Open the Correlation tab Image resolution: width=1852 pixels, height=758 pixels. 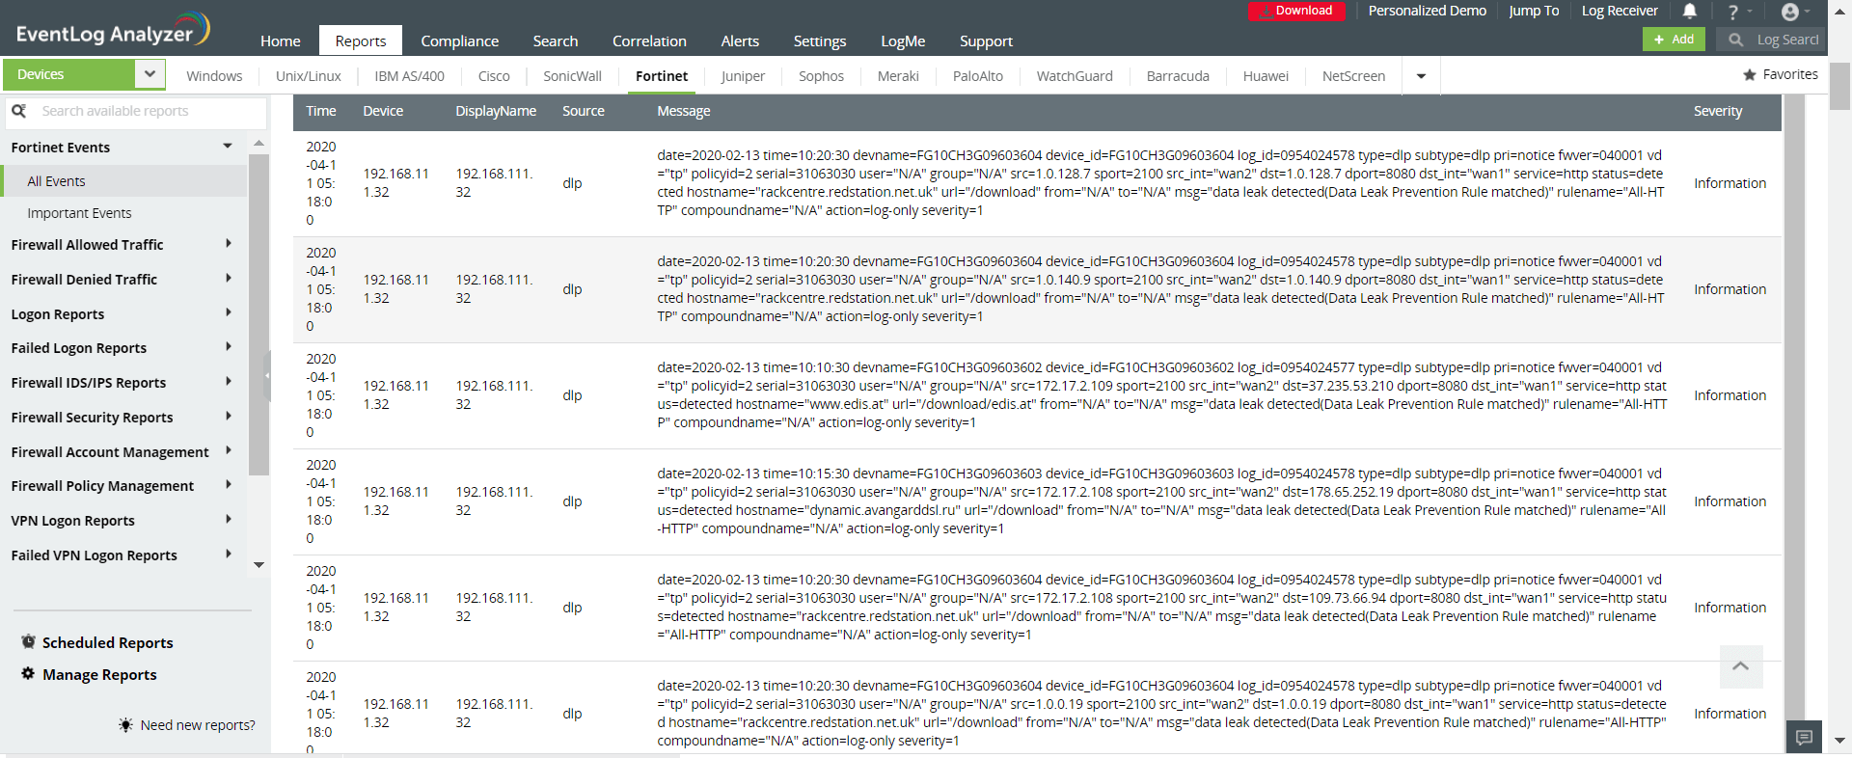(649, 41)
